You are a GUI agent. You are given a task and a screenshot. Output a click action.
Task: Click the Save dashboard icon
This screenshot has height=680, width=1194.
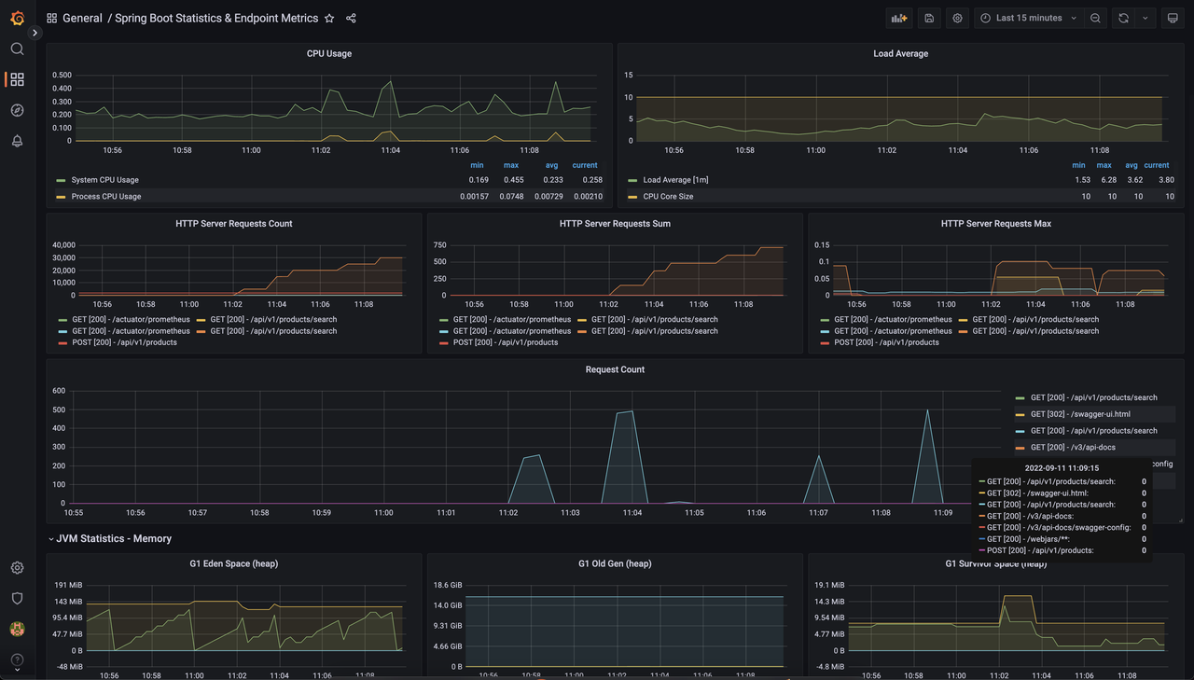pyautogui.click(x=928, y=18)
